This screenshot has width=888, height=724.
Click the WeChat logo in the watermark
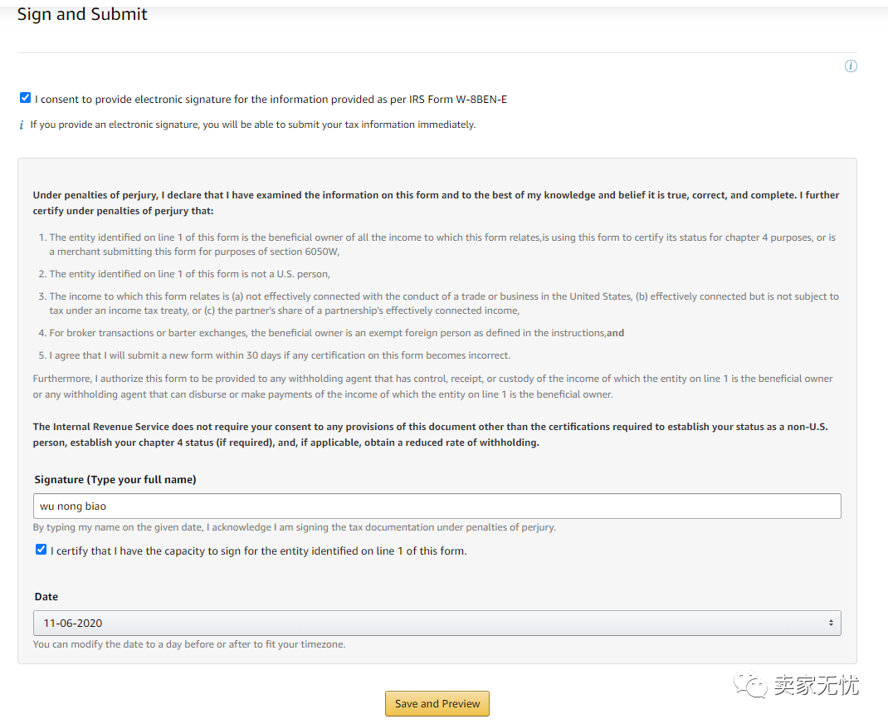tap(756, 686)
